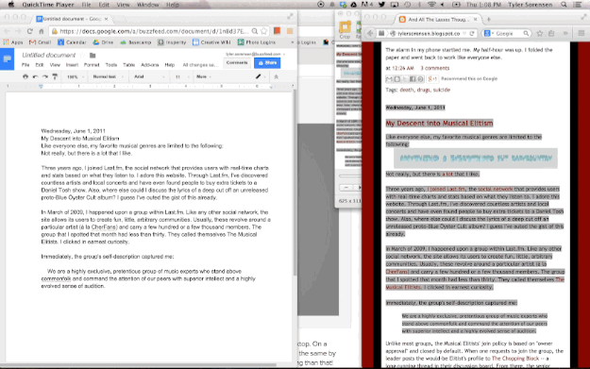Expand the Normal text style dropdown
Image resolution: width=590 pixels, height=369 pixels.
pos(109,76)
